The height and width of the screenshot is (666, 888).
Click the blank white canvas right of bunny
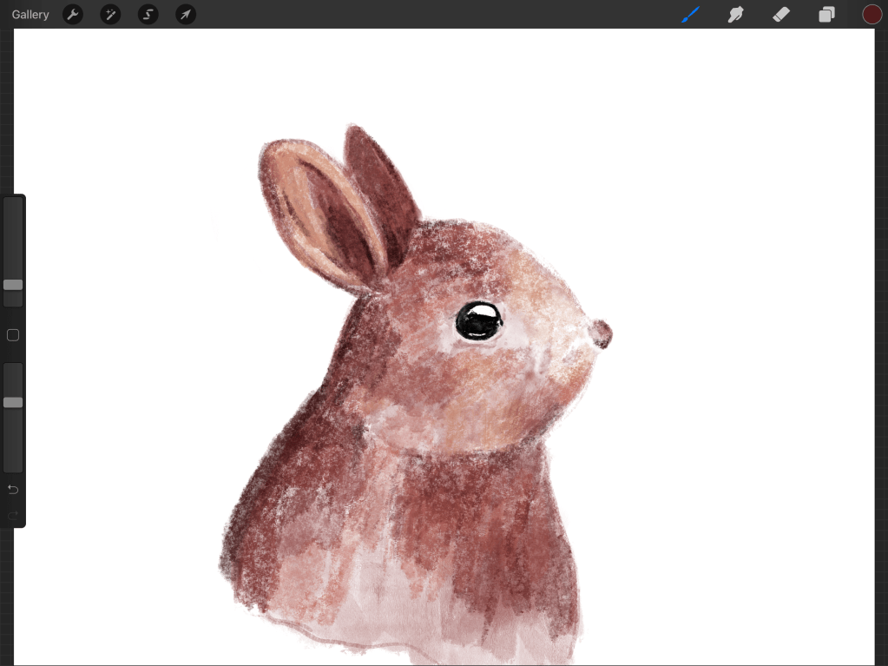tap(738, 347)
